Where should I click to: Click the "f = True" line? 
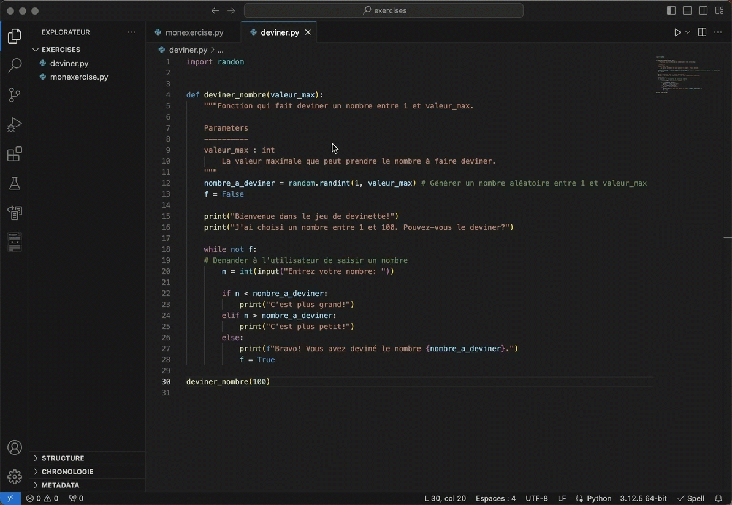pyautogui.click(x=257, y=360)
